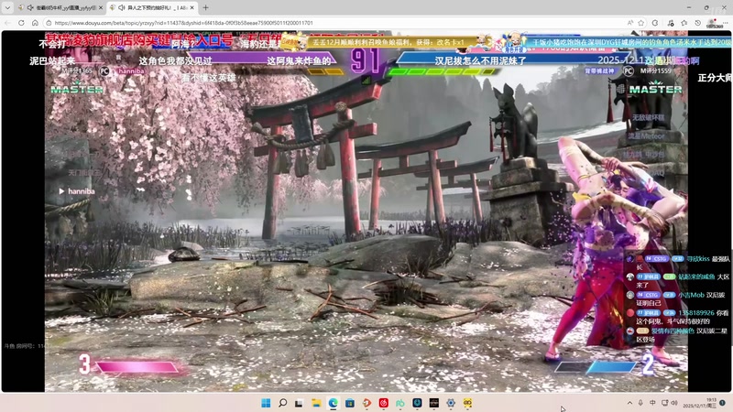Switch the 中 input method indicator
The height and width of the screenshot is (412, 733).
(x=652, y=403)
